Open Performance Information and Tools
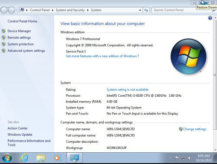 pos(29,143)
